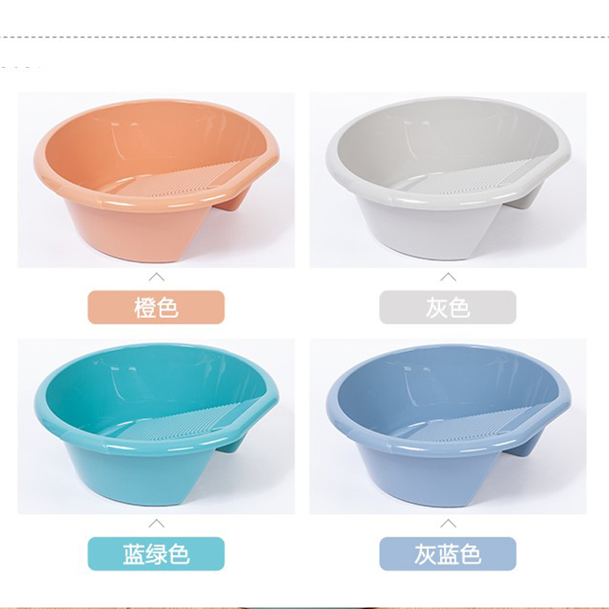Select the teal blue-green basin image
This screenshot has width=609, height=609.
tap(156, 426)
